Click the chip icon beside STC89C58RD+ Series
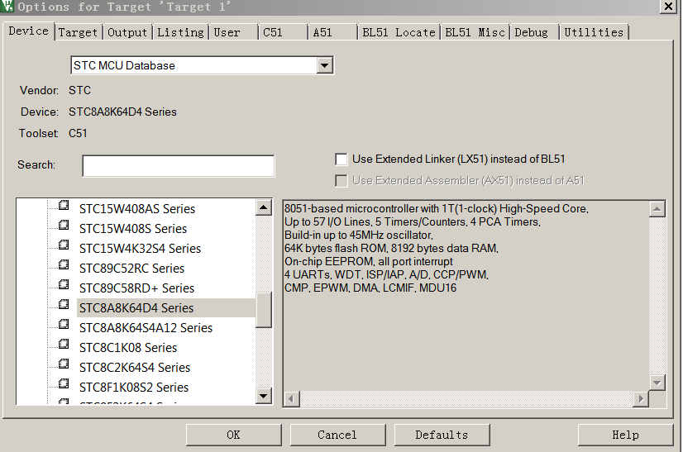 [x=64, y=288]
